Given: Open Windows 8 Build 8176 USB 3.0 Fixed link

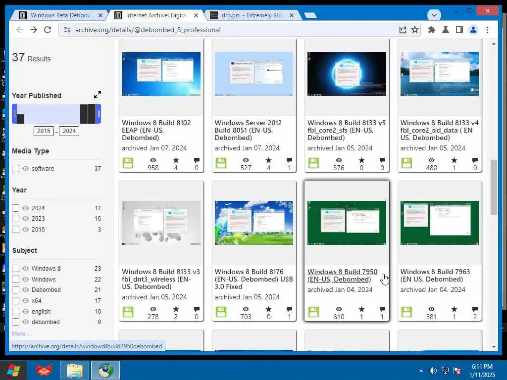Looking at the screenshot, I should click(x=253, y=279).
